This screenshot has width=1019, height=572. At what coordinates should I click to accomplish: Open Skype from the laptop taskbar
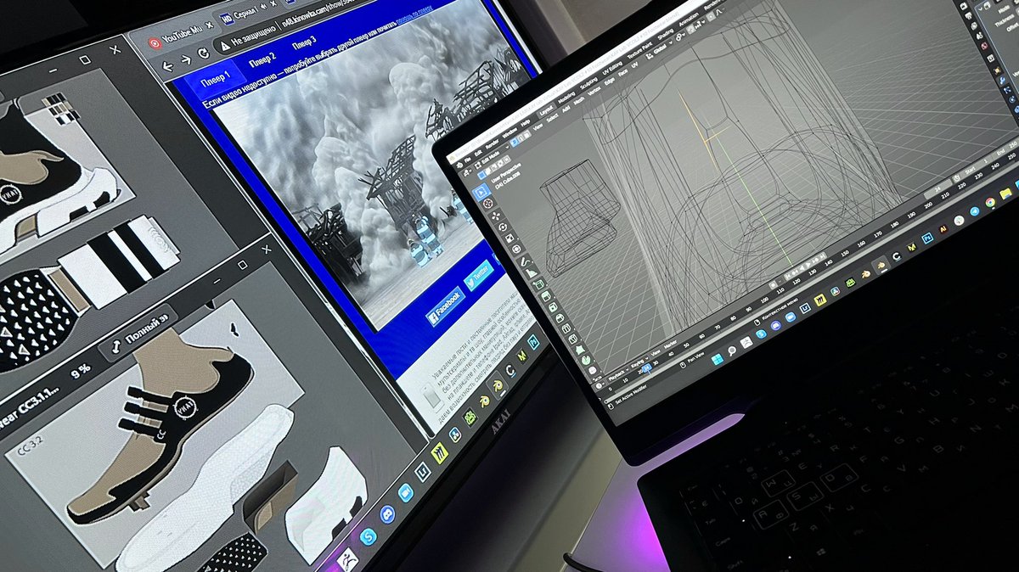coord(761,334)
